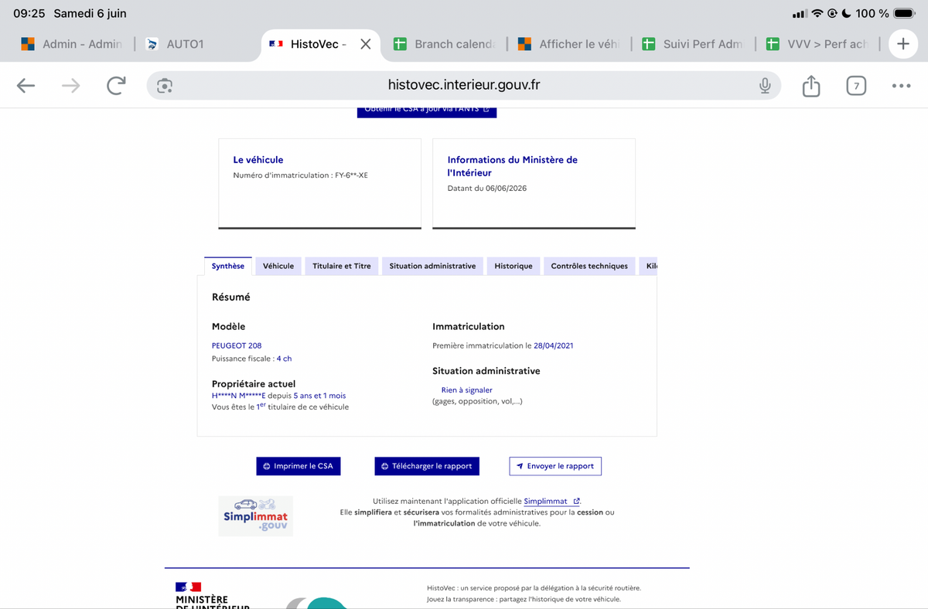This screenshot has height=609, width=928.
Task: Open the Véhicule tab
Action: click(x=278, y=266)
